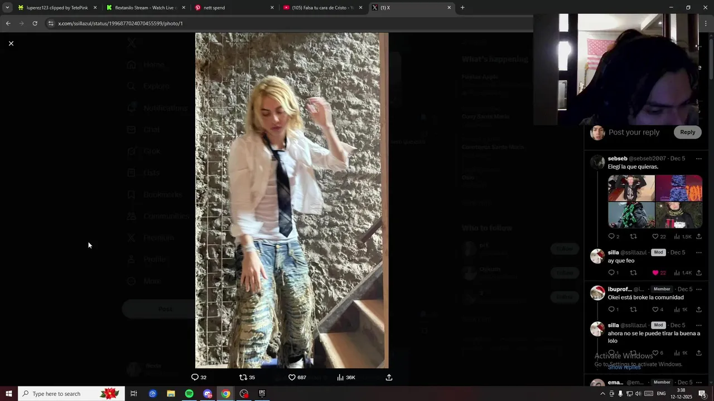Show hidden system tray icons

pos(602,394)
